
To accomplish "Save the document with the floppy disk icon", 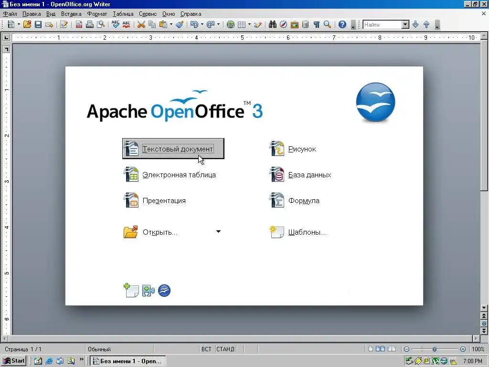I will point(38,24).
